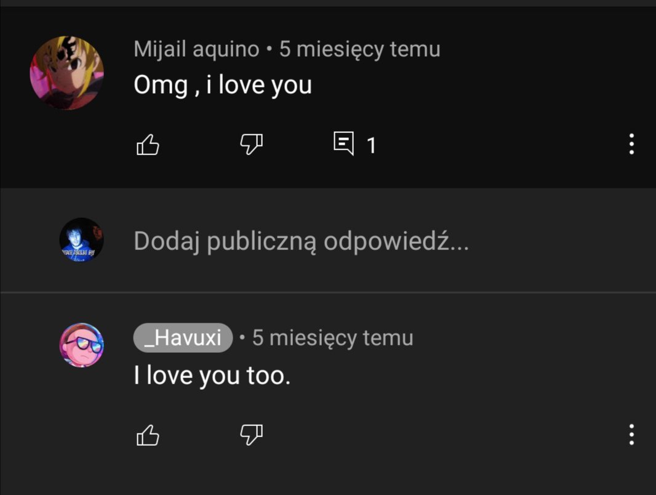Like Mijail aquino's comment
This screenshot has height=495, width=656.
pos(148,145)
